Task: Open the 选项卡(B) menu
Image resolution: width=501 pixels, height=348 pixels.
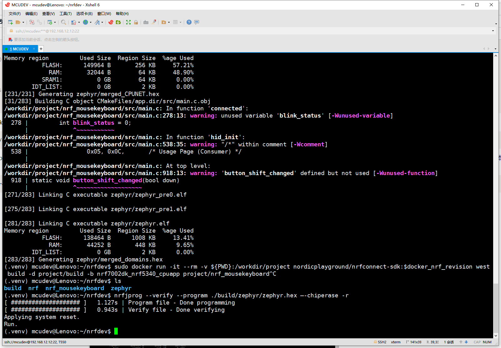Action: pyautogui.click(x=84, y=14)
